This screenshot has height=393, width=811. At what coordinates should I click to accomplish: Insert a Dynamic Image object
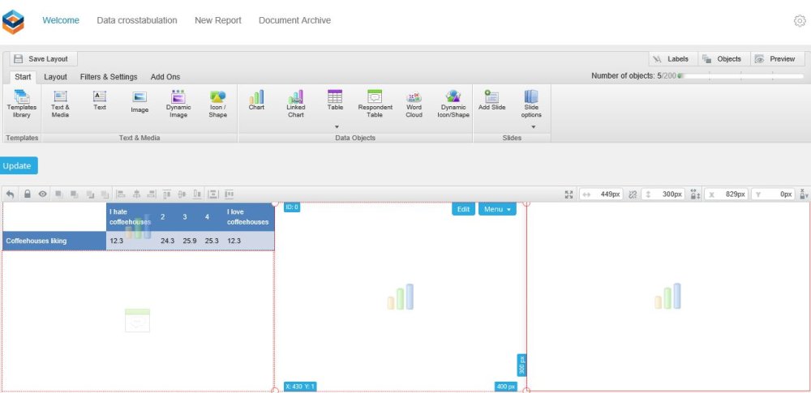click(x=178, y=104)
